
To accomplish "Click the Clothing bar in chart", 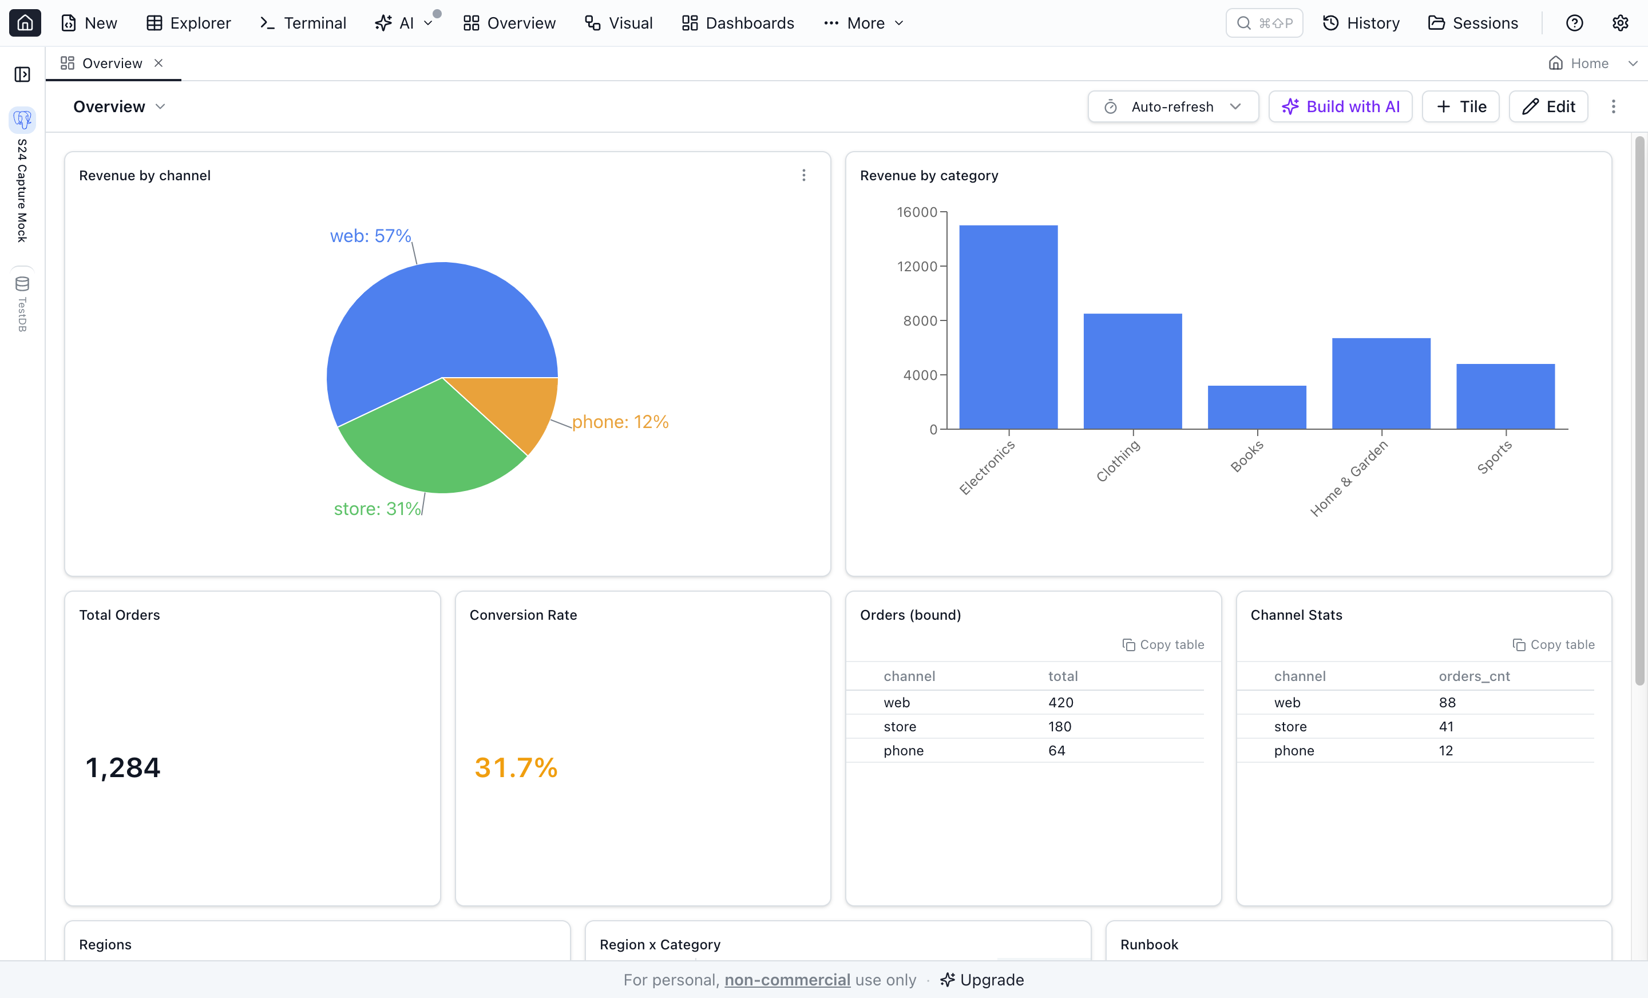I will coord(1132,371).
